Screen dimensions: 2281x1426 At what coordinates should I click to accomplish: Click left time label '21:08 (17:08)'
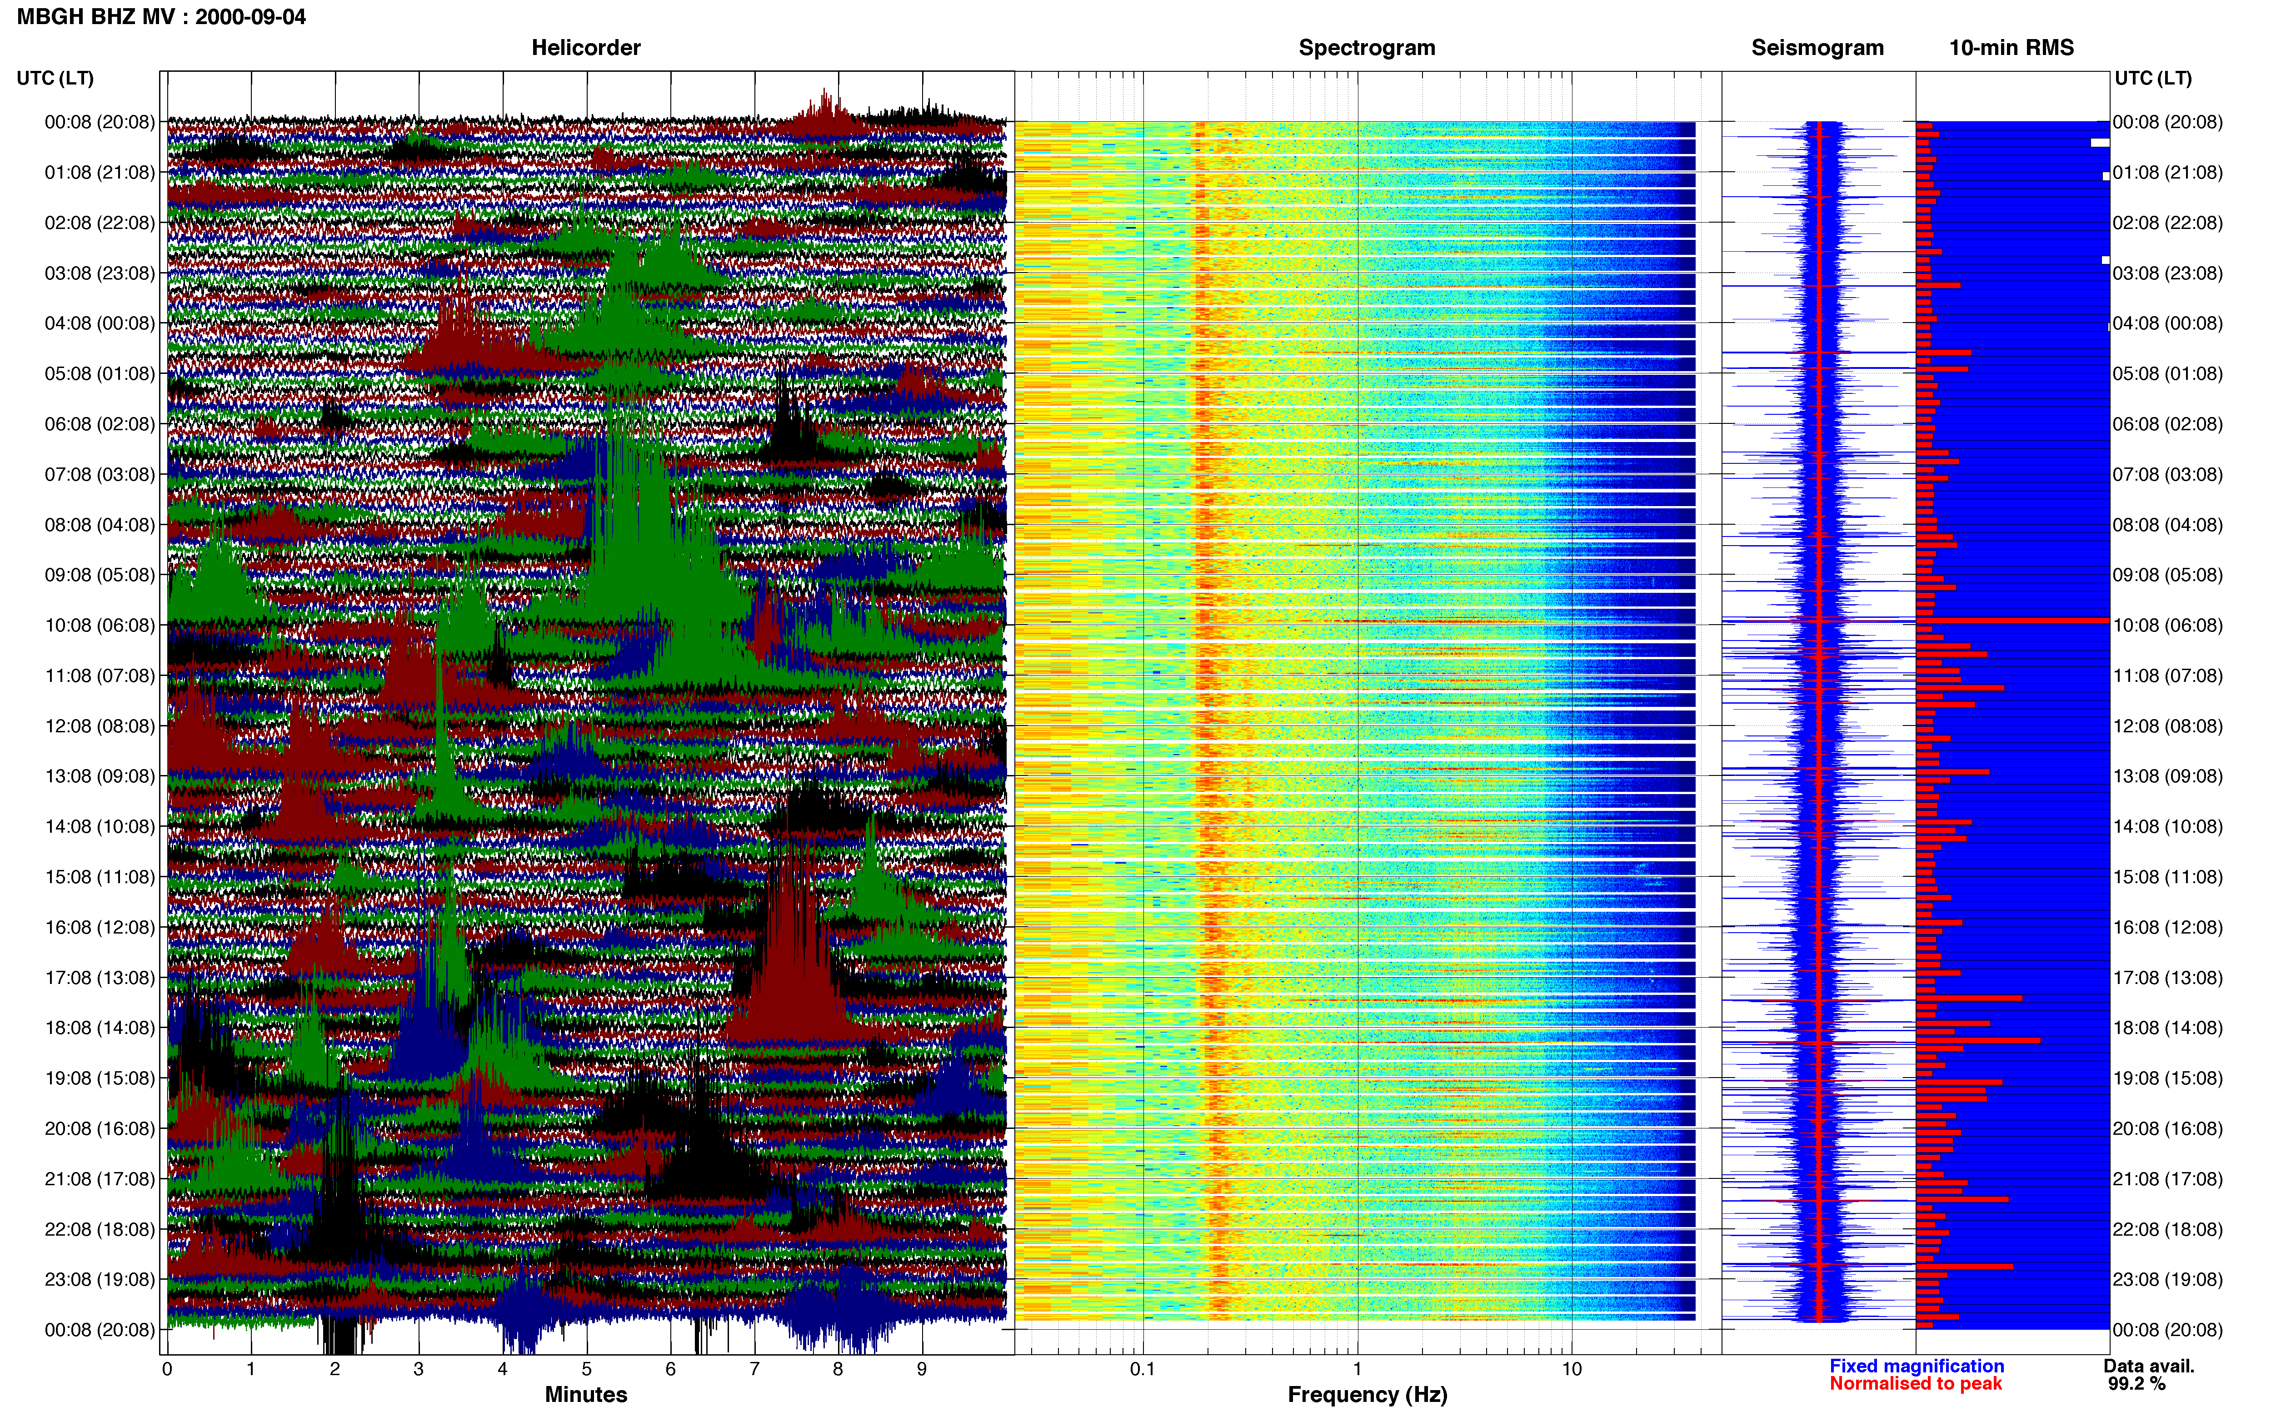[x=100, y=1179]
